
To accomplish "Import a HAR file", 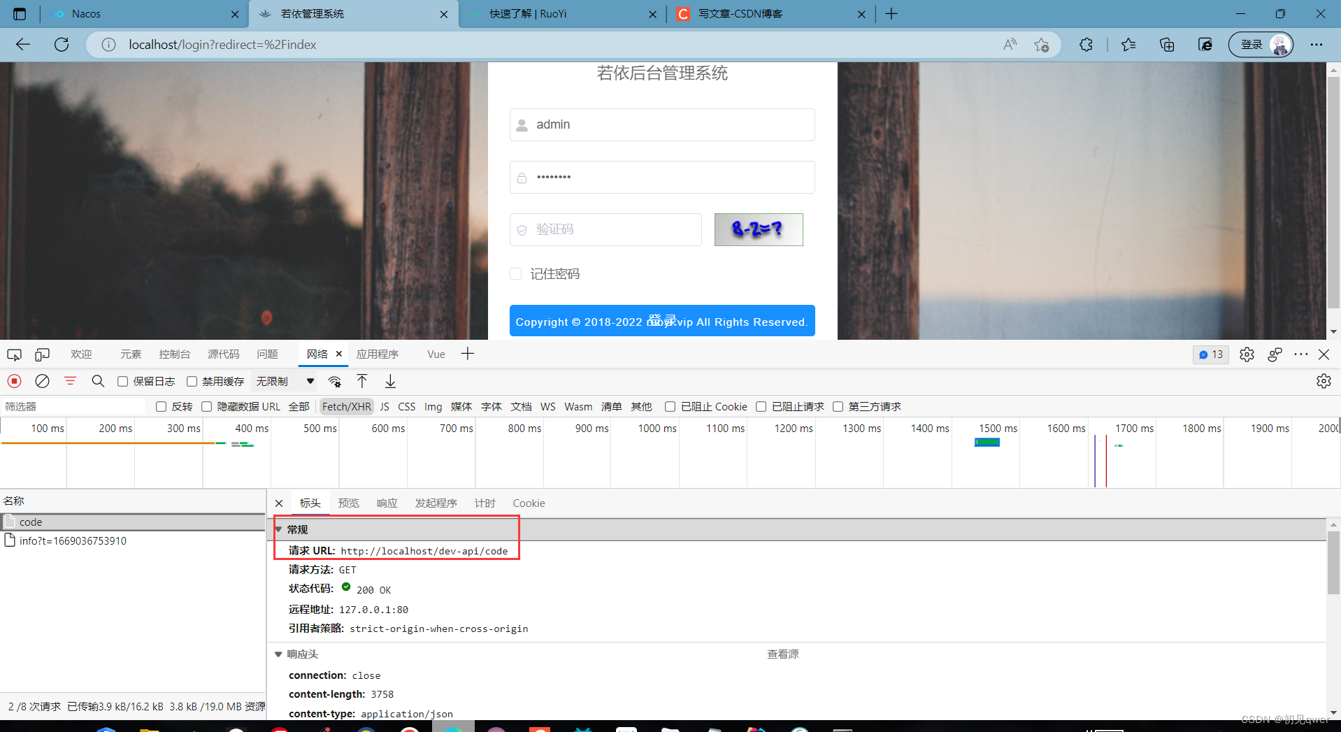I will [362, 381].
